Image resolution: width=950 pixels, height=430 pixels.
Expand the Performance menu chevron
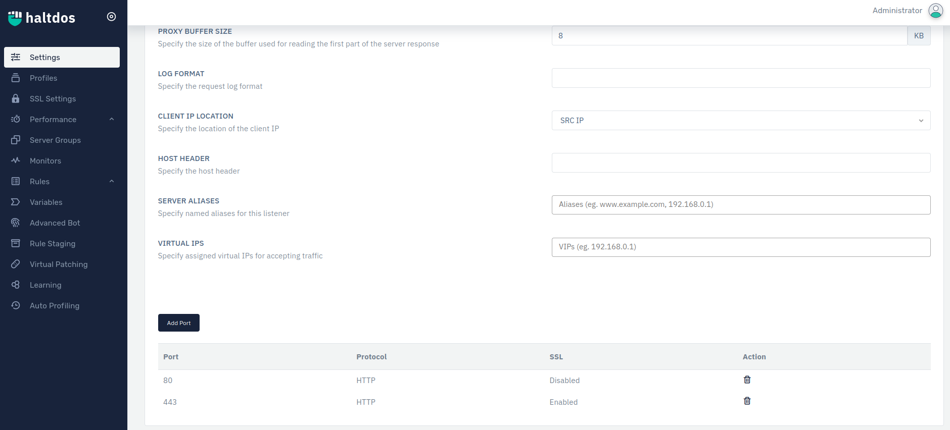pyautogui.click(x=112, y=119)
